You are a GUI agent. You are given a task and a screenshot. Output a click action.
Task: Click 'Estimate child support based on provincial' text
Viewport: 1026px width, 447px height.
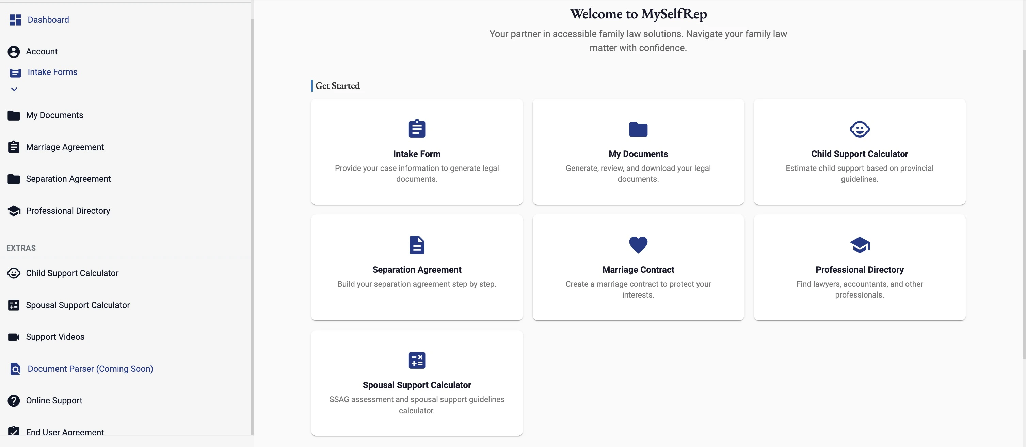(860, 174)
